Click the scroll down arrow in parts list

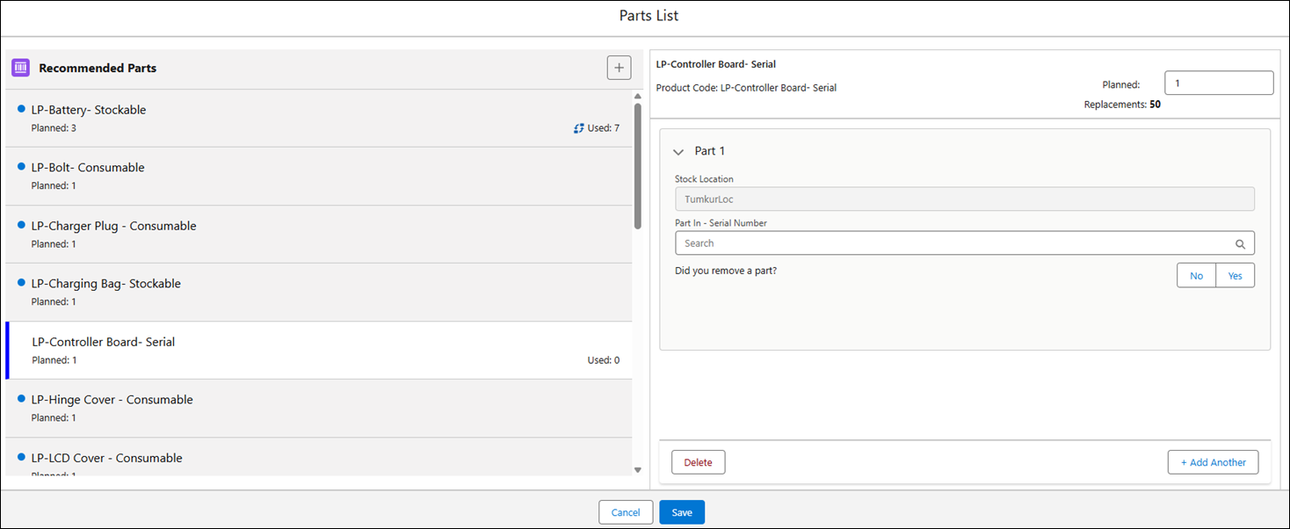coord(638,470)
